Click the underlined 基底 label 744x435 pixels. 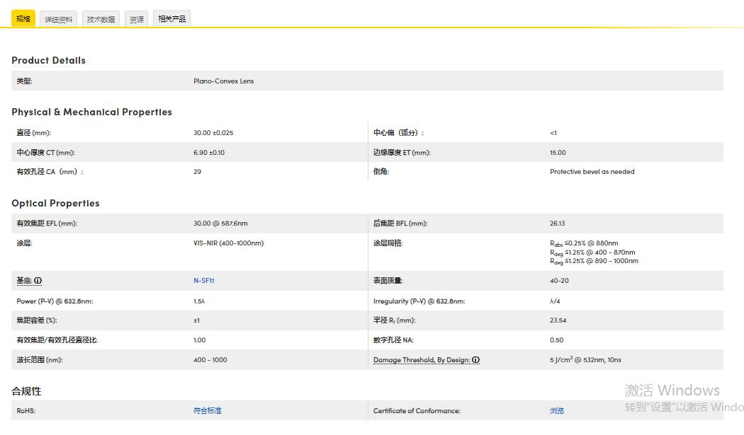pyautogui.click(x=24, y=281)
